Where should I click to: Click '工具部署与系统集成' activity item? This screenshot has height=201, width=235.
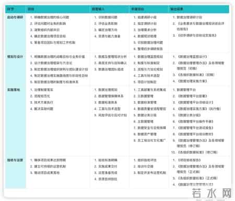[x=151, y=90]
